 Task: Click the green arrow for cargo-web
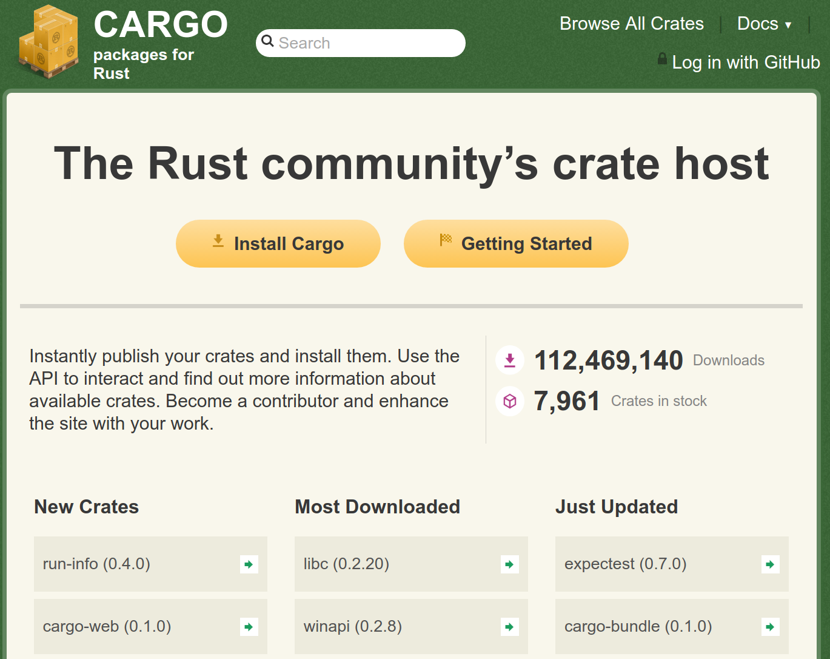pos(249,627)
